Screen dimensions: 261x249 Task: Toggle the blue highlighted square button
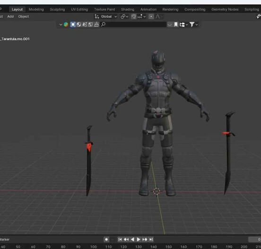pos(73,25)
